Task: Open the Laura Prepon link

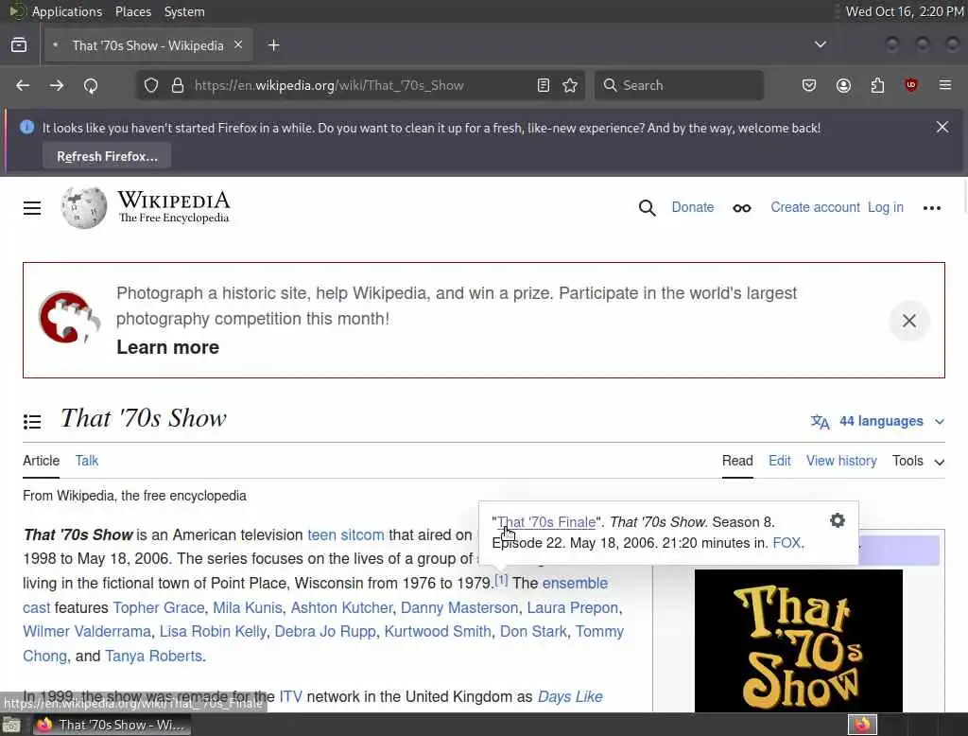Action: (x=572, y=607)
